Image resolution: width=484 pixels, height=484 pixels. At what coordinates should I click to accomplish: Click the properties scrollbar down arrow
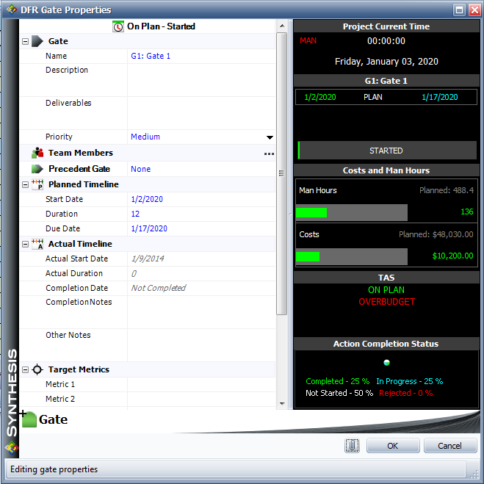[x=282, y=403]
